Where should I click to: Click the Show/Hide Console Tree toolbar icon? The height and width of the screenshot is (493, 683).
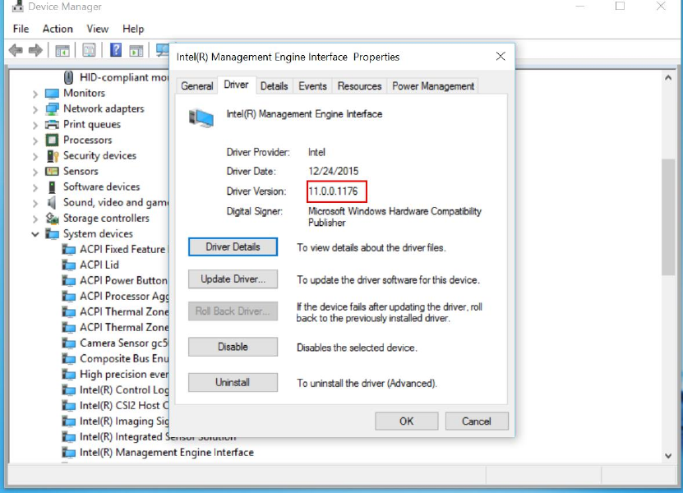point(62,50)
